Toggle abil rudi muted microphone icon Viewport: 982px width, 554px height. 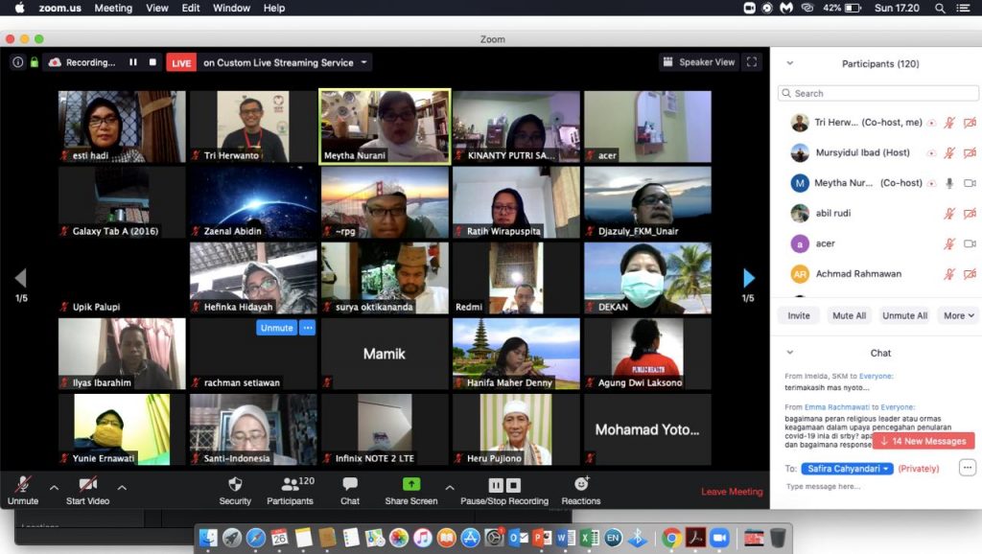tap(949, 214)
